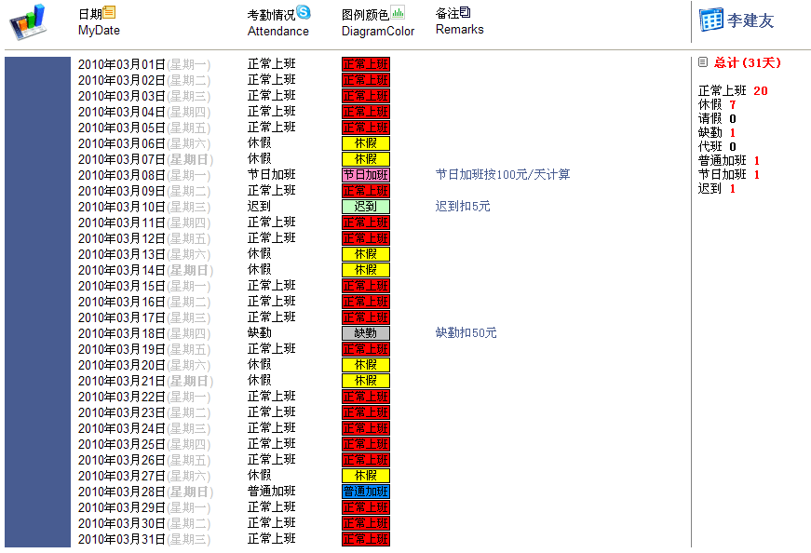
Task: Click the pink 节日加班 color swatch
Action: tap(365, 174)
